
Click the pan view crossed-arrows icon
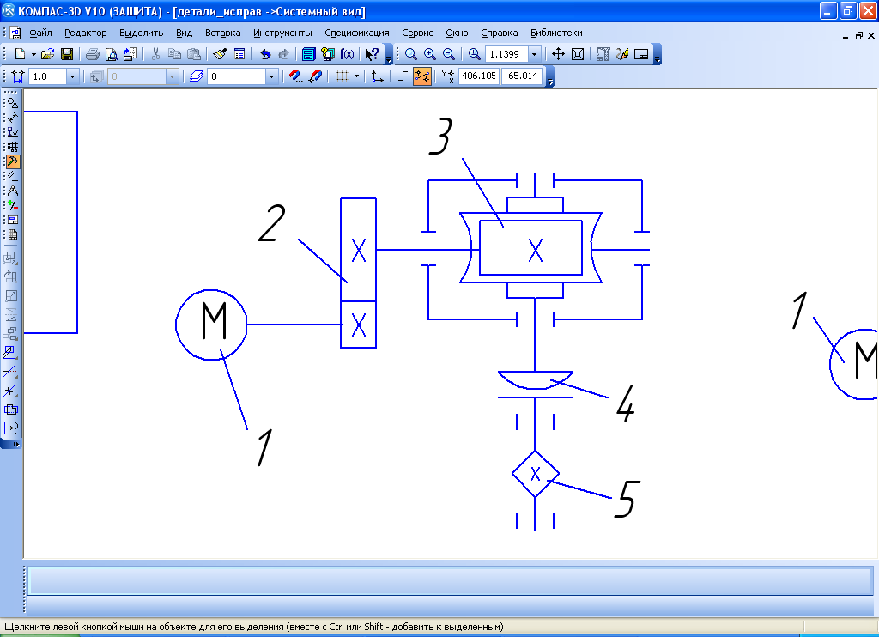(557, 54)
